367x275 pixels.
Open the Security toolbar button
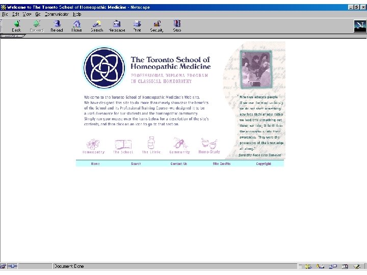click(156, 26)
